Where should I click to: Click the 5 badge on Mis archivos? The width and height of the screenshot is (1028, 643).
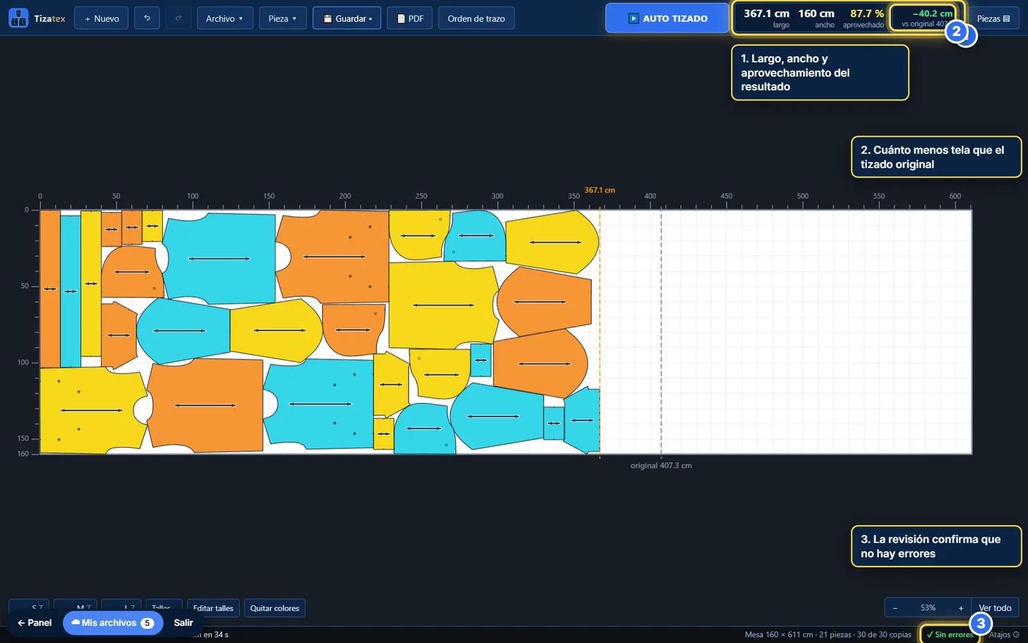(147, 623)
